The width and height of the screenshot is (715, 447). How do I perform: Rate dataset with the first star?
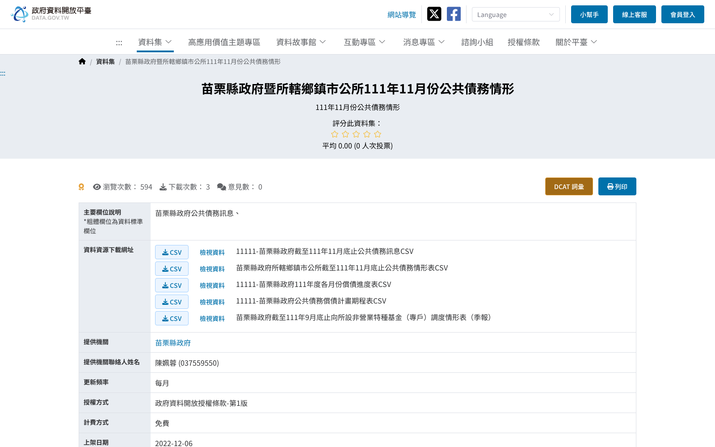click(x=335, y=134)
